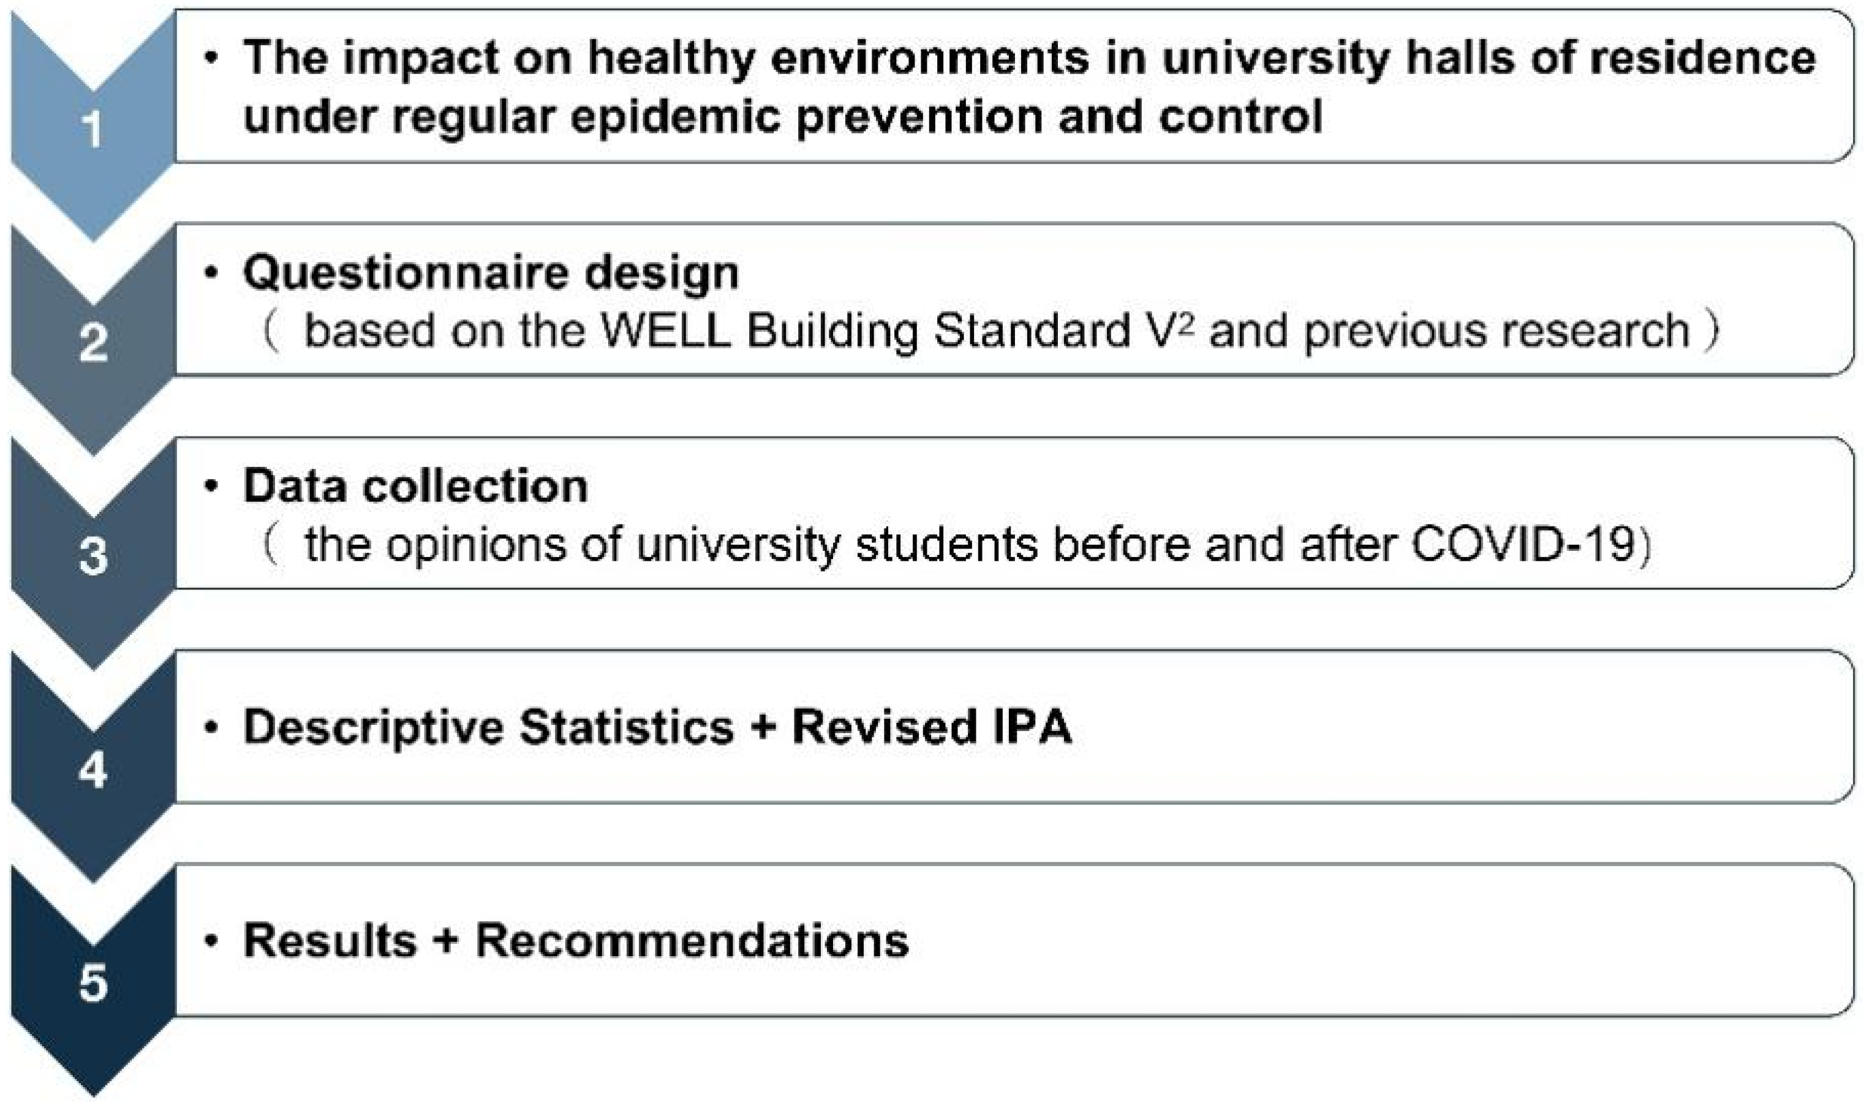
Task: Click the 'Questionnaire design' heading
Action: [491, 272]
